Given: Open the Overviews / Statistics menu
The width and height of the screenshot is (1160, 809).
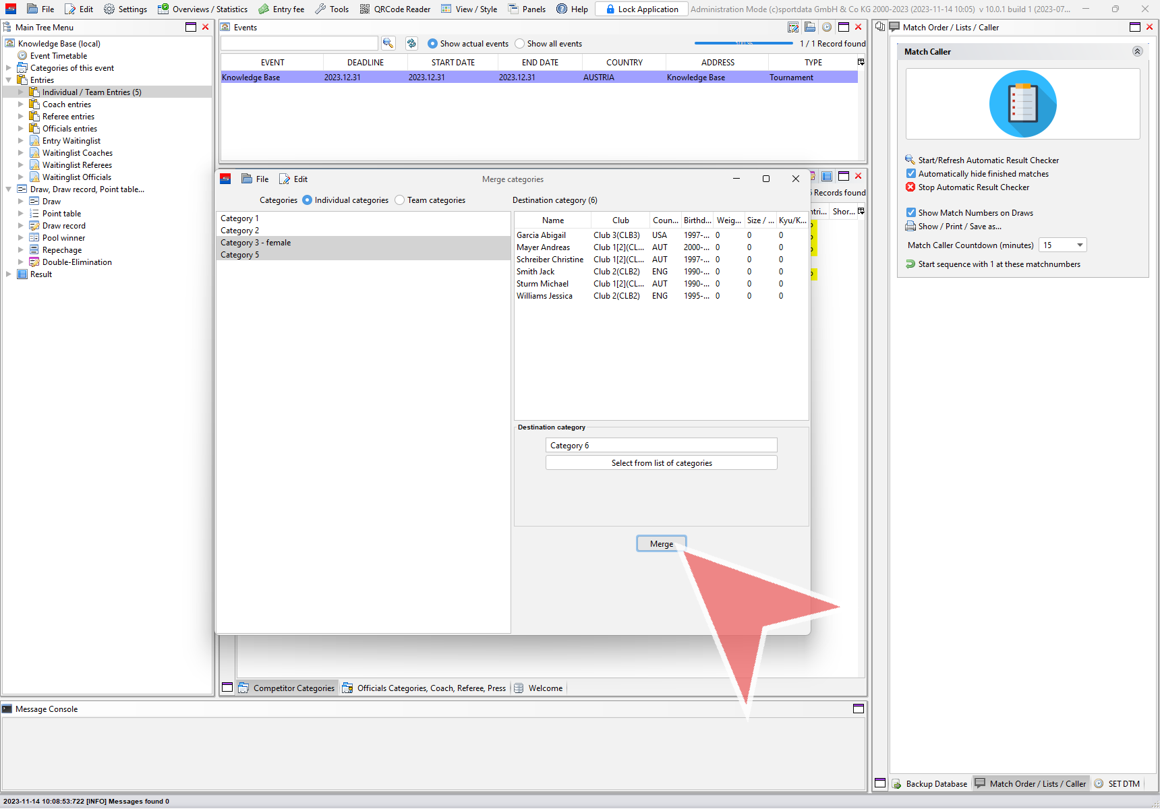Looking at the screenshot, I should coord(202,9).
